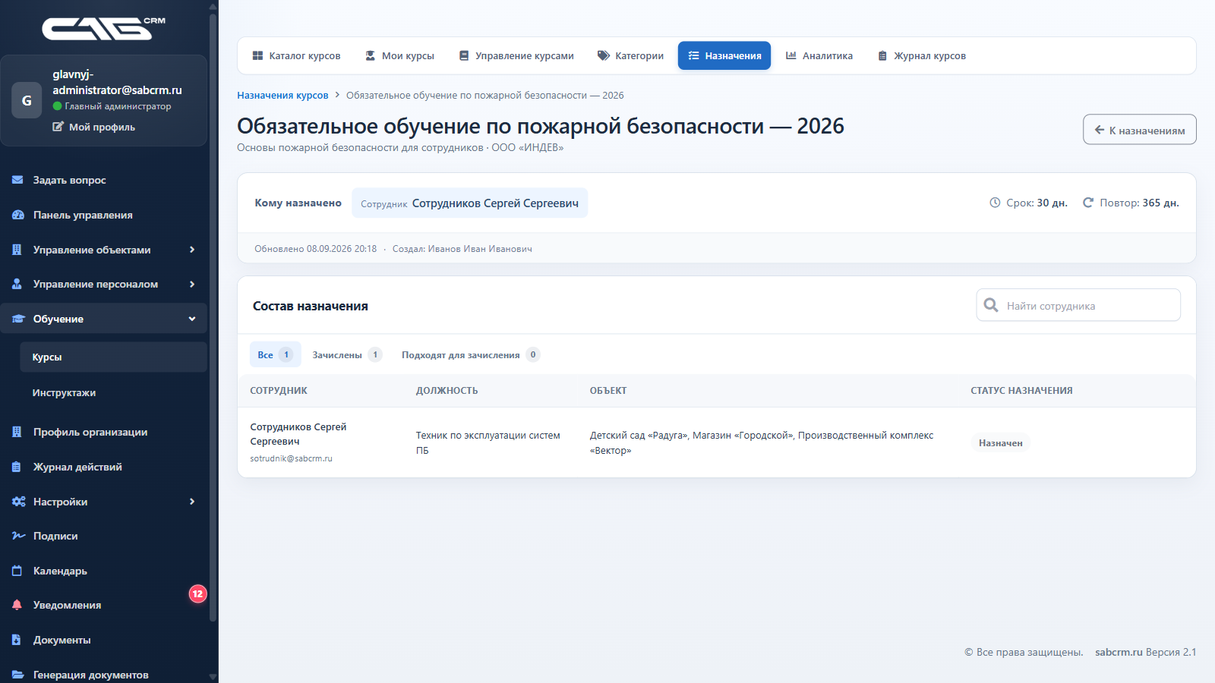Click the calendar icon in sidebar
1215x683 pixels.
(x=17, y=571)
